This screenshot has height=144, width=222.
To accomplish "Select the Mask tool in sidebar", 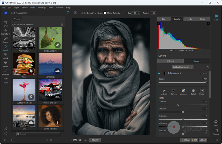I will (6, 56).
